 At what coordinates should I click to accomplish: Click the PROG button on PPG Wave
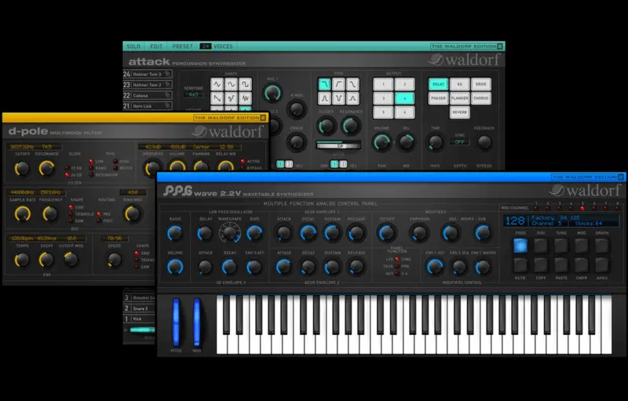point(520,246)
